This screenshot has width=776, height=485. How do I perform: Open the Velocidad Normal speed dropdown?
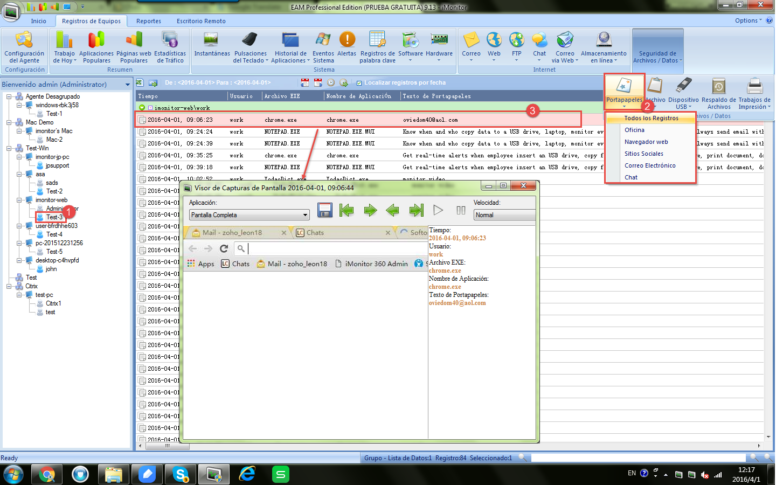point(504,215)
